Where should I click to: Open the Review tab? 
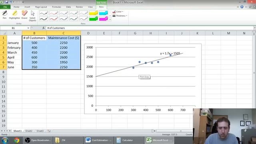pyautogui.click(x=79, y=7)
